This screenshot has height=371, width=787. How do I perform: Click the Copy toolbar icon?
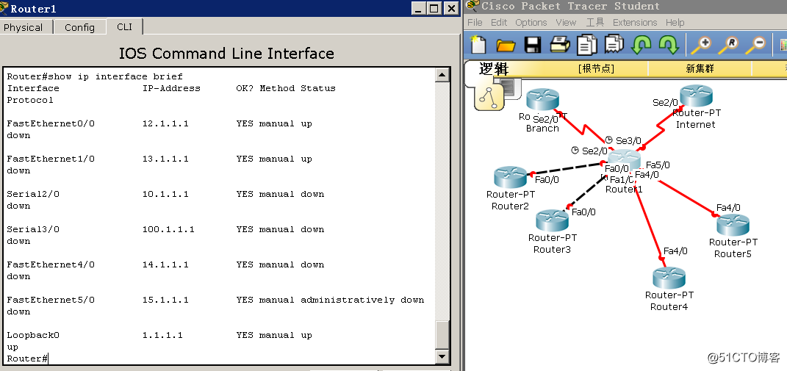pos(586,45)
